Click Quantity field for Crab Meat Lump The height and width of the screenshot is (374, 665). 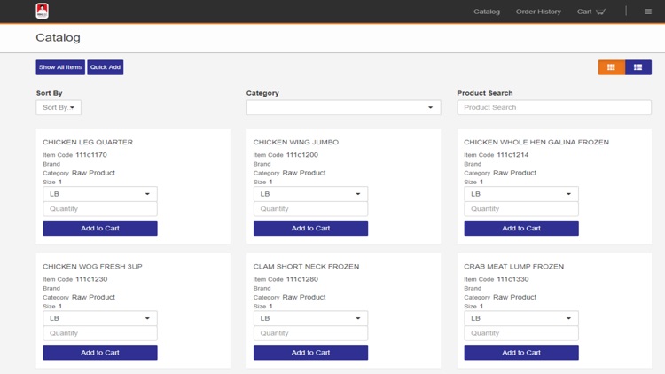coord(521,333)
